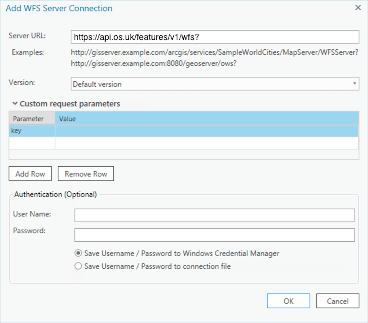Click the Add WFS Server Connection title text

pos(59,8)
